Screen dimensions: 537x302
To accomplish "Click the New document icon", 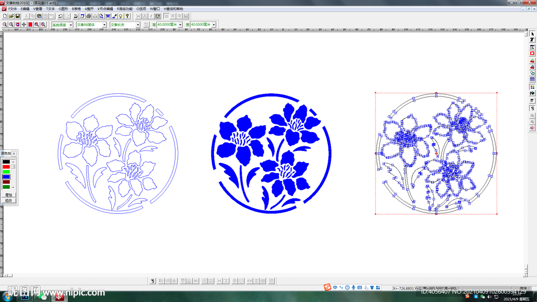I will [x=5, y=16].
